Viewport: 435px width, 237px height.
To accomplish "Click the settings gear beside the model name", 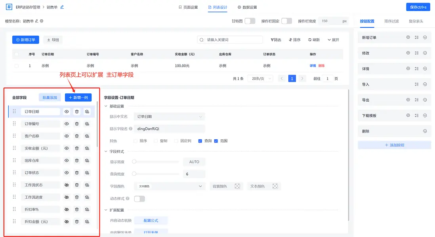I will 42,21.
